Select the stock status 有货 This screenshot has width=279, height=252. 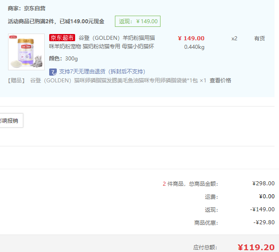[259, 38]
